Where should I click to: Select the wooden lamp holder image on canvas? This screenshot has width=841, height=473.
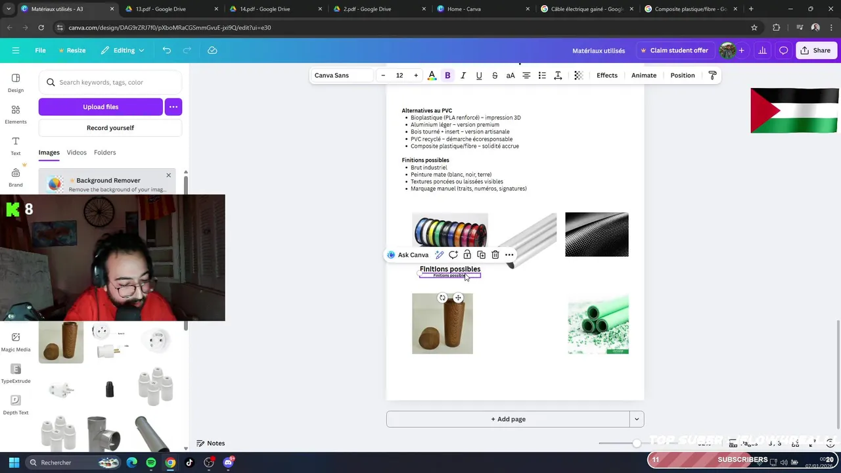tap(442, 324)
